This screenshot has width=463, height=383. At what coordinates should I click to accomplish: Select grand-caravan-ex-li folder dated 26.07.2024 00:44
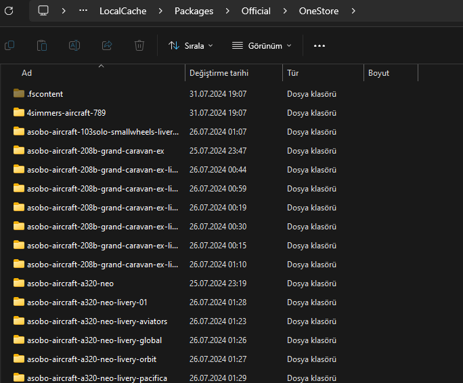click(x=19, y=169)
